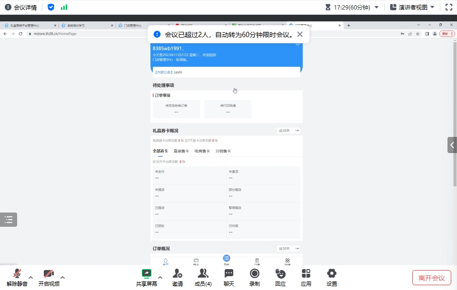Switch to the 直接售卡 tab

point(181,151)
